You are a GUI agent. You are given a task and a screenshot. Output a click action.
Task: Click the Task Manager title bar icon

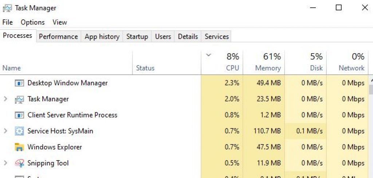[7, 8]
